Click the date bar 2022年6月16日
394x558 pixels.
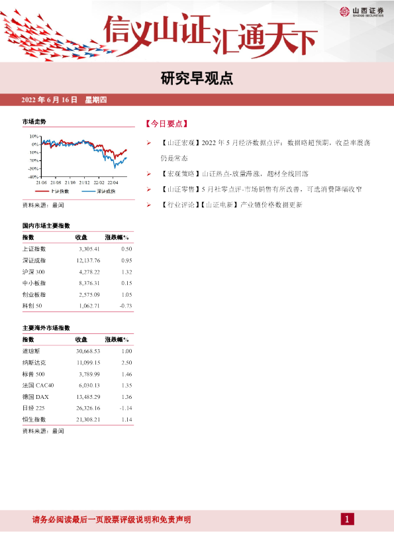pyautogui.click(x=64, y=100)
